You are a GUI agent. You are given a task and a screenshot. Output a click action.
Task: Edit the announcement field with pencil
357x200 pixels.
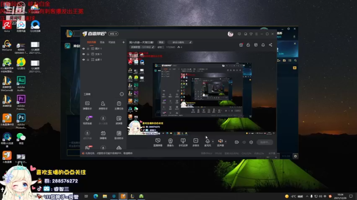(x=191, y=42)
